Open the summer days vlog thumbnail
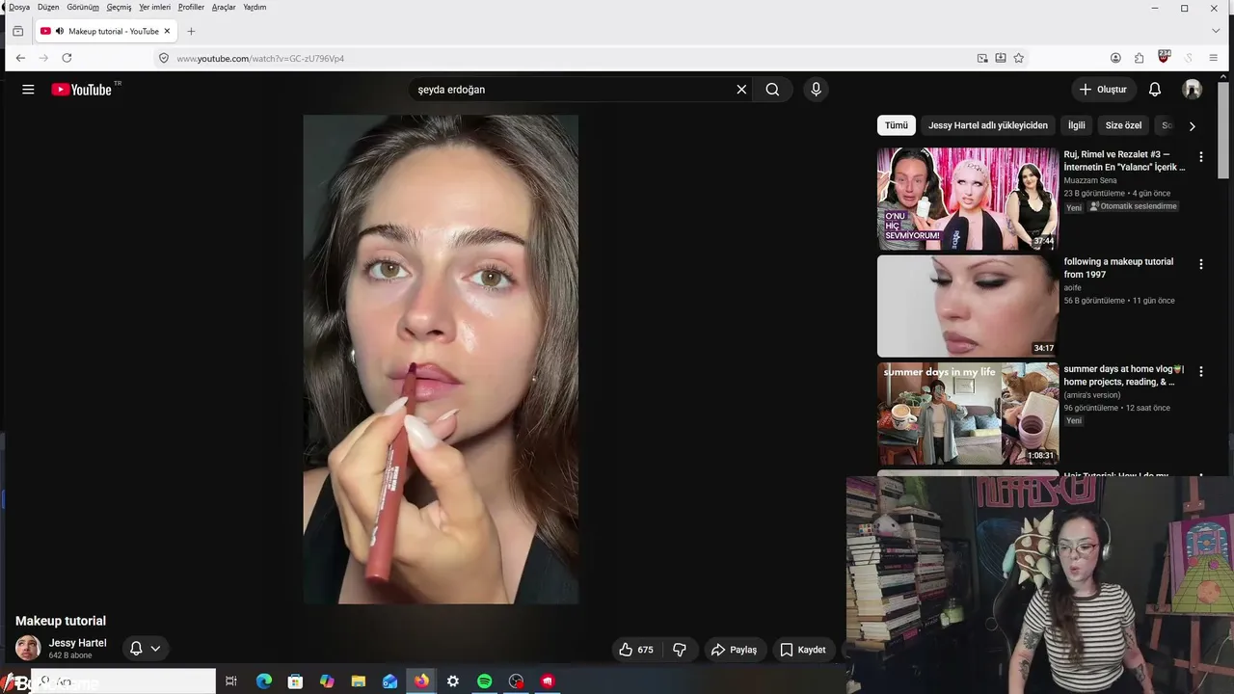The width and height of the screenshot is (1234, 694). pos(968,414)
